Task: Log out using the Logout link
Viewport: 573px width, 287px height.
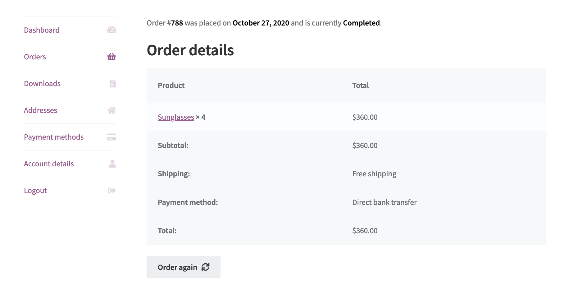Action: point(35,191)
